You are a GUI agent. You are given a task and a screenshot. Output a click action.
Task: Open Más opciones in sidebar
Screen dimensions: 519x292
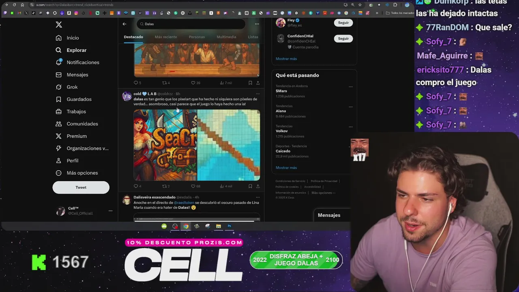pos(77,173)
